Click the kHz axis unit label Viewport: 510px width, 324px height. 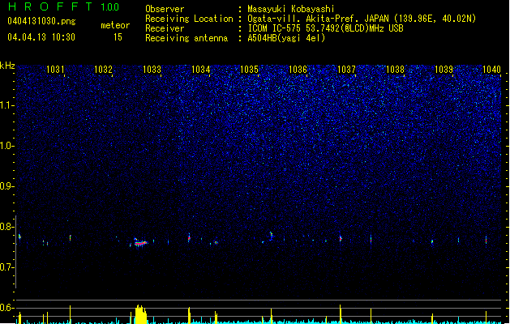pos(7,66)
